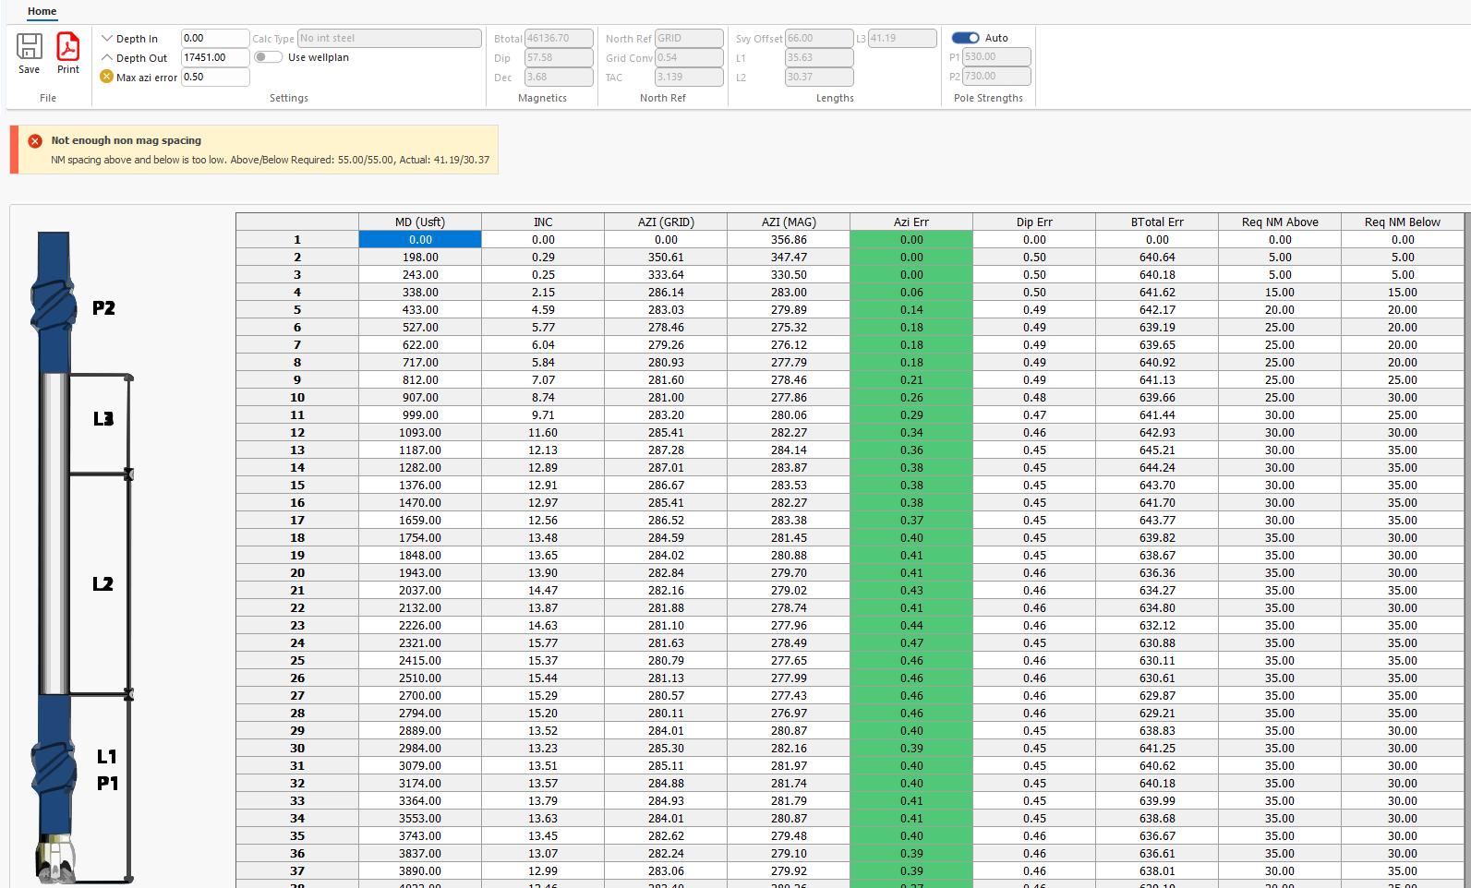Click the Depth Out input field

(x=214, y=57)
